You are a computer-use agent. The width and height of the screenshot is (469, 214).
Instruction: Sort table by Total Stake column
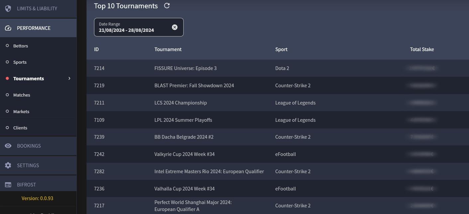[422, 49]
